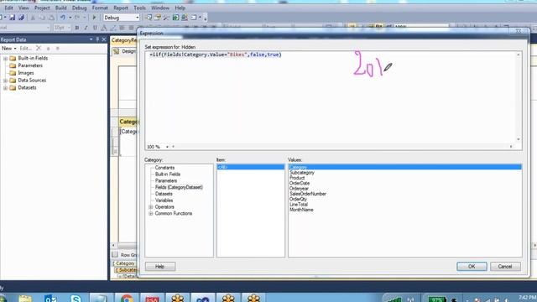Open the Tools menu
Screen dimensions: 537x302
click(x=139, y=8)
